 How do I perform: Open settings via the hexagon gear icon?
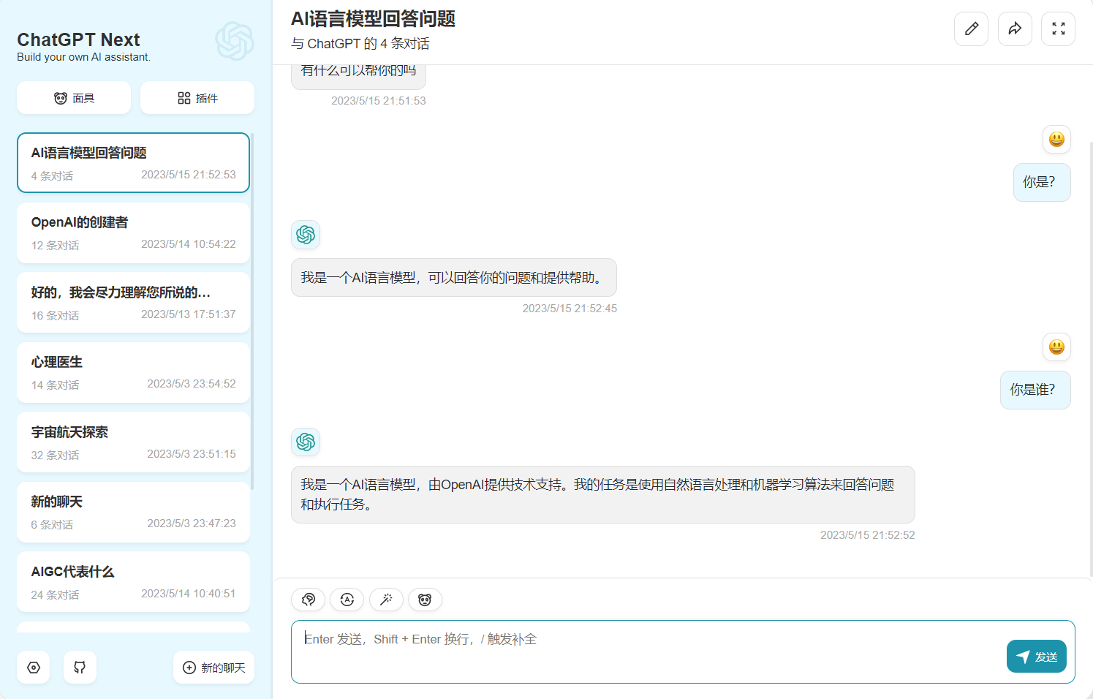[34, 668]
